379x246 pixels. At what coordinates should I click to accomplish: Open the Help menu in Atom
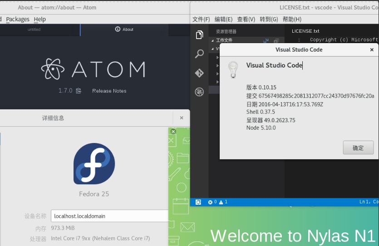(x=39, y=19)
